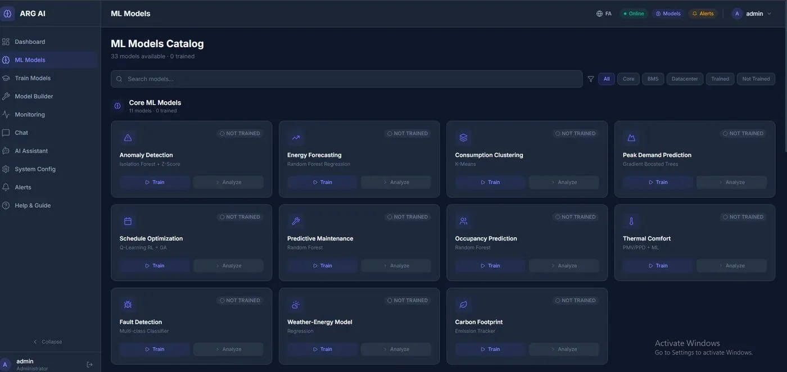Open Alerts in the top bar
This screenshot has height=372, width=787.
click(x=703, y=13)
